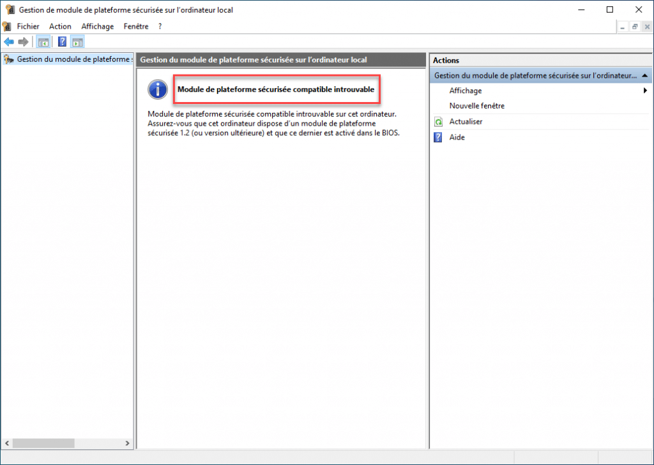Screen dimensions: 654x465
Task: Click the blue question mark toolbar icon
Action: coord(62,42)
